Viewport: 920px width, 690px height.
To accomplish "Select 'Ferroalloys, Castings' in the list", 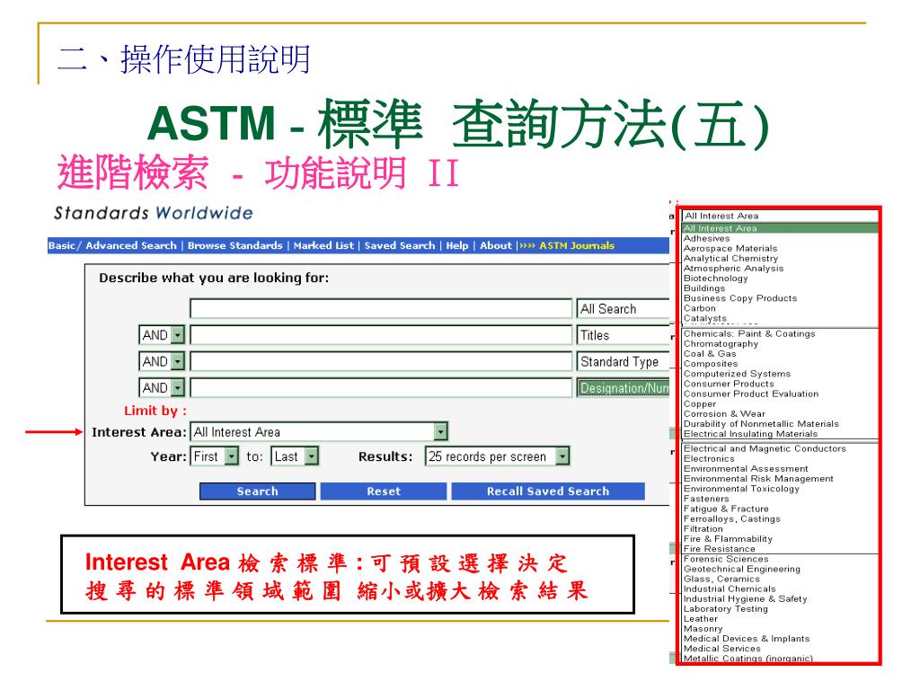I will click(x=731, y=519).
